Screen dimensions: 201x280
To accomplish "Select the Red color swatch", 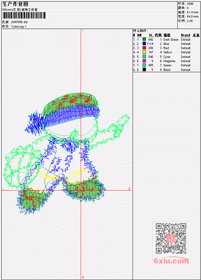I will (144, 48).
